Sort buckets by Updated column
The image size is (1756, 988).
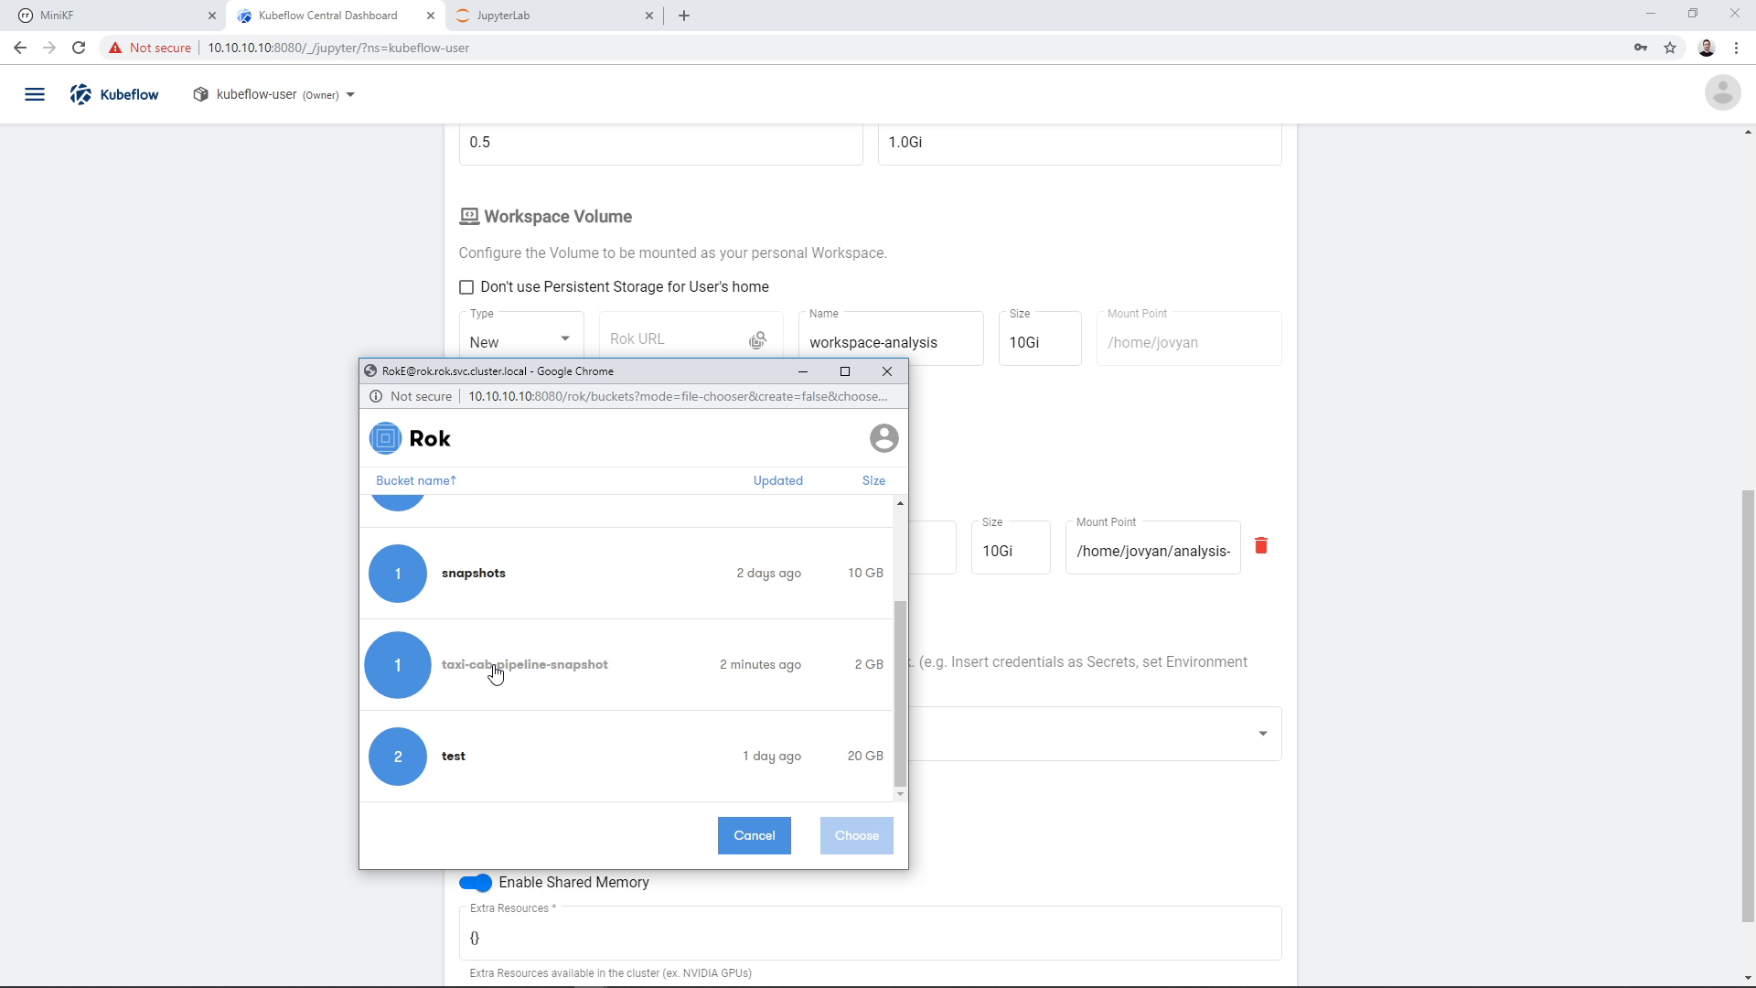click(x=778, y=480)
